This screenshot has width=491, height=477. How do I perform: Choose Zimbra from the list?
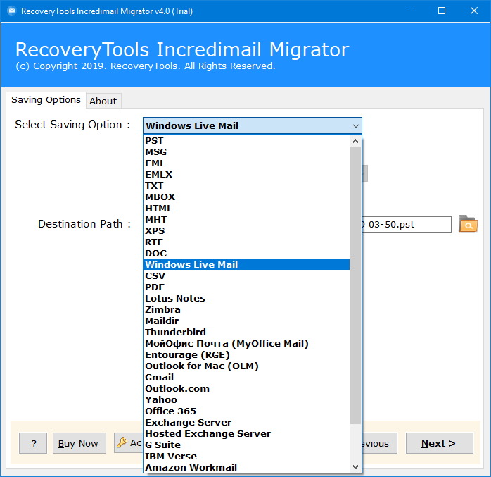[x=246, y=310]
